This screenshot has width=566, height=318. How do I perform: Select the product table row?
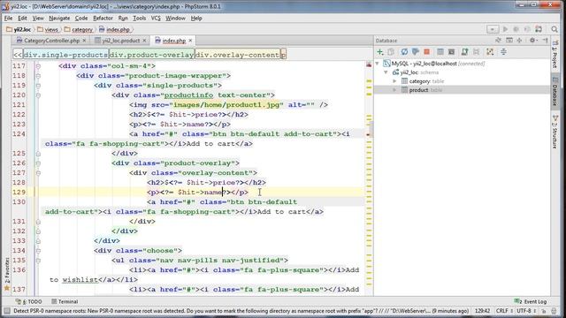click(x=462, y=90)
